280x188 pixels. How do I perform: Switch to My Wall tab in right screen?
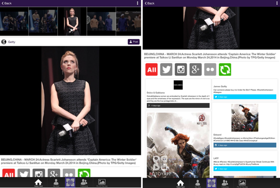[197, 183]
